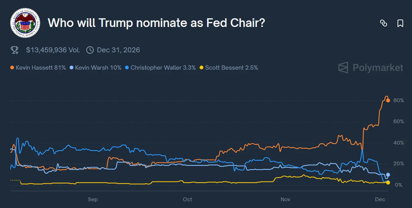Image resolution: width=412 pixels, height=208 pixels.
Task: Click the Dec 31, 2026 end date text
Action: click(x=118, y=50)
